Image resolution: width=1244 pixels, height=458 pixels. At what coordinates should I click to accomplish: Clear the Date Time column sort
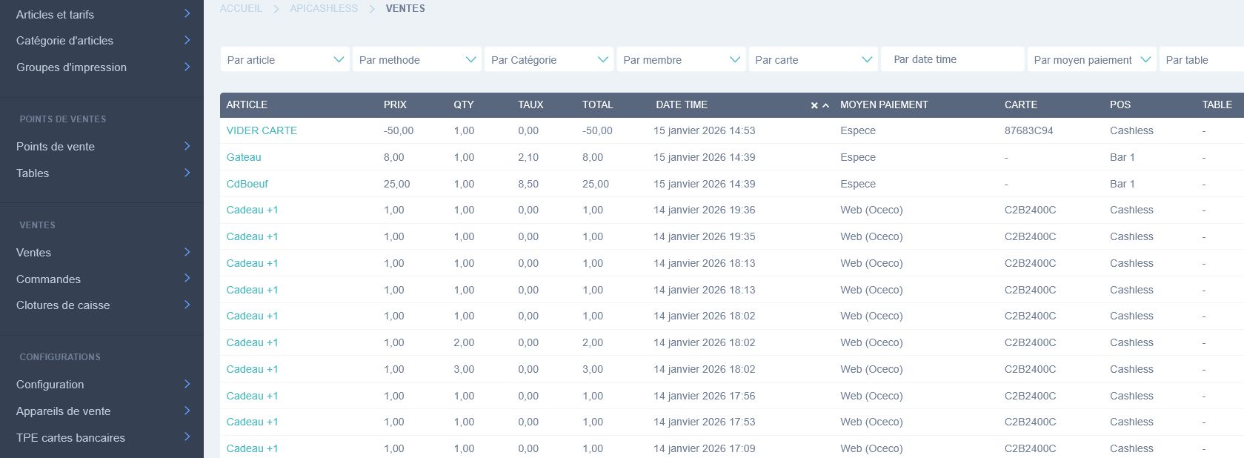(814, 105)
